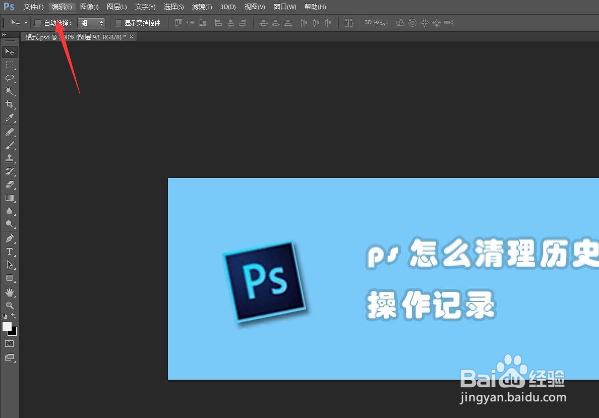Select the Crop tool

tap(10, 104)
